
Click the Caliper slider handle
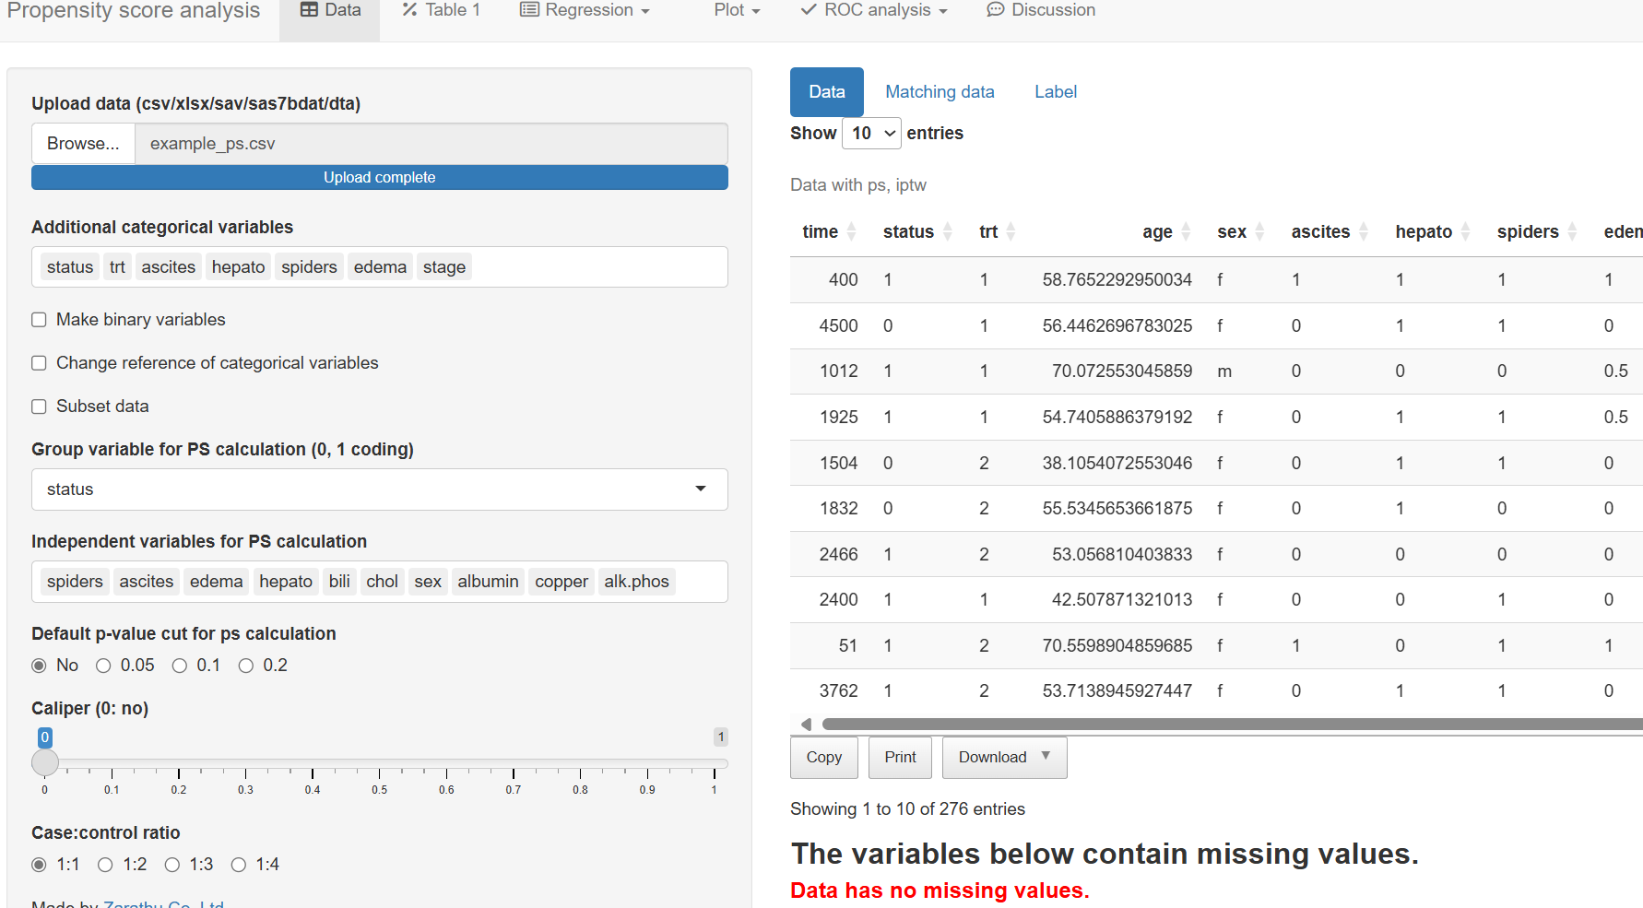click(x=45, y=762)
